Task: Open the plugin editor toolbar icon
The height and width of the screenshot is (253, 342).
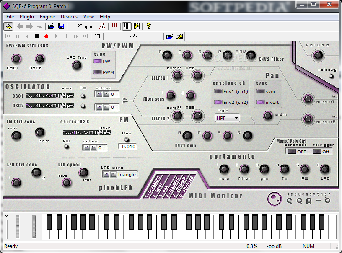Action: pyautogui.click(x=8, y=26)
